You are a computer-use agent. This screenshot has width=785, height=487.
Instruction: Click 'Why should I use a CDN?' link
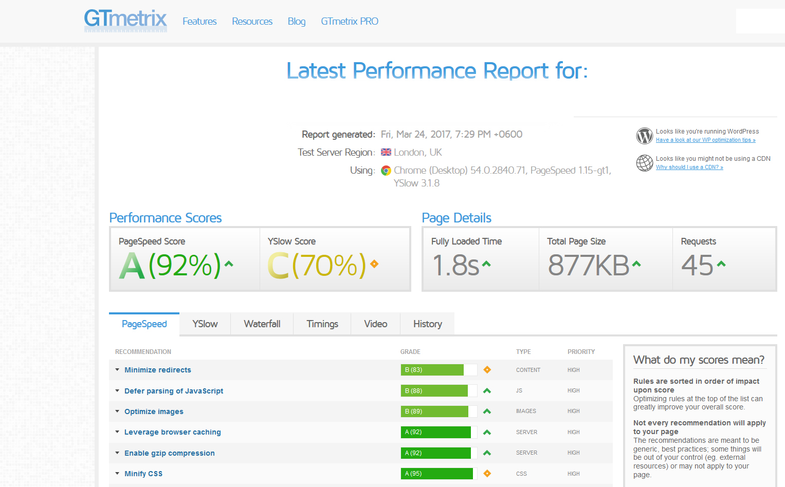click(689, 167)
